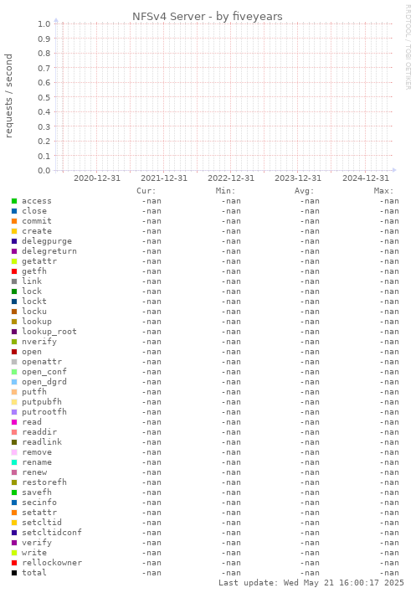This screenshot has height=593, width=416.
Task: Click the lockt legend label
Action: tap(34, 302)
